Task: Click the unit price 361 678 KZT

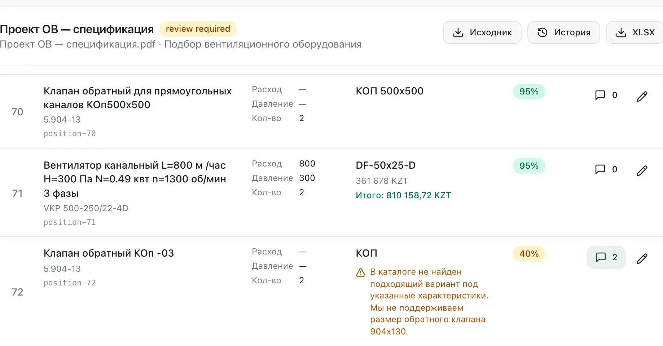Action: [x=382, y=181]
